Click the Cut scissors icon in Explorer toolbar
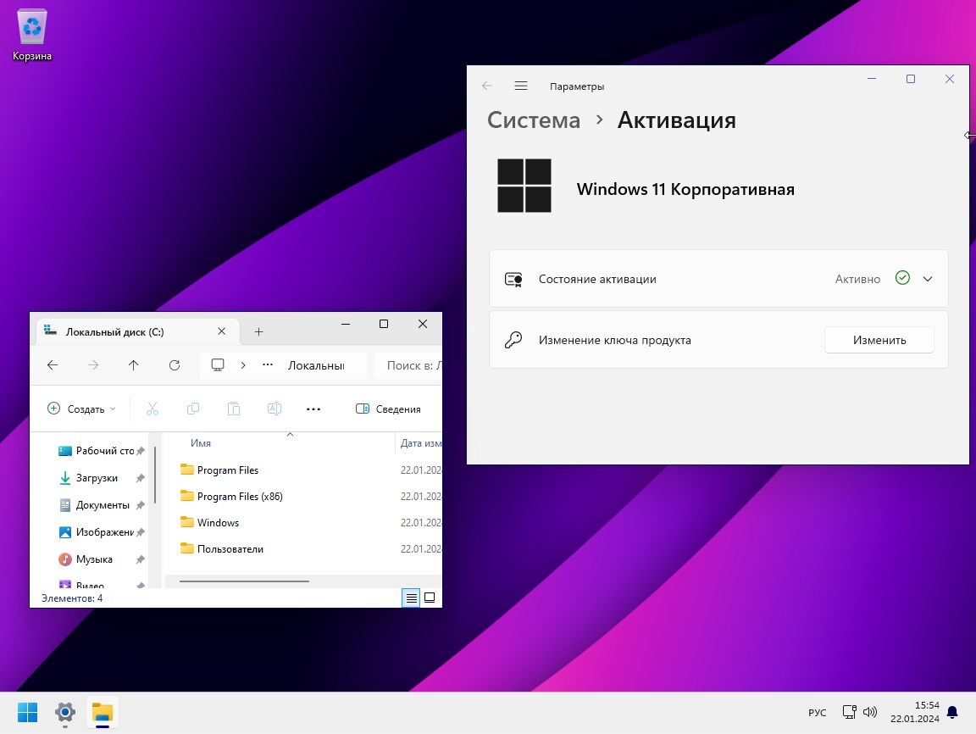The height and width of the screenshot is (734, 976). (152, 409)
